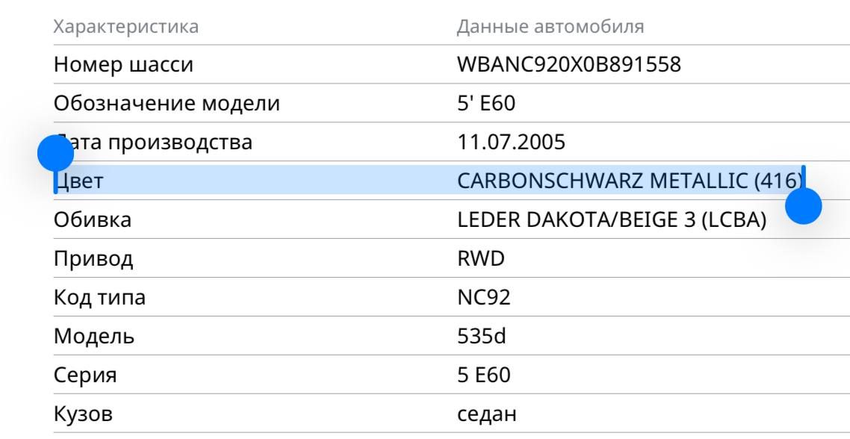850x439 pixels.
Task: Click the "Обивка" row label
Action: pos(92,220)
